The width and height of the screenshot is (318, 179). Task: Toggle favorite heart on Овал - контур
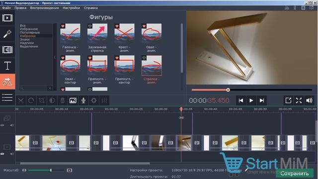[x=63, y=58]
